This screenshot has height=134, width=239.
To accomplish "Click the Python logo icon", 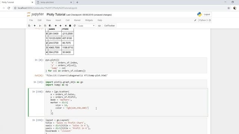I will [x=199, y=14].
